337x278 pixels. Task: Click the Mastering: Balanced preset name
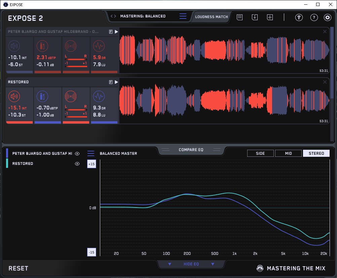pos(143,16)
